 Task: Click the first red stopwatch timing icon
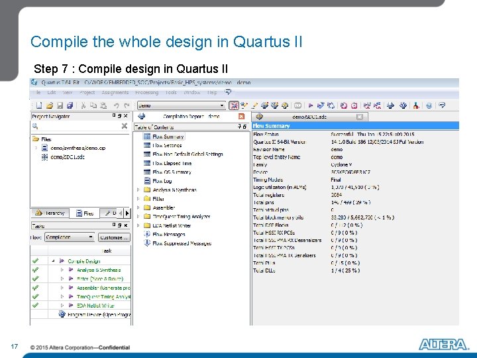[x=344, y=105]
